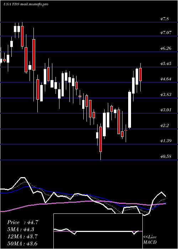Click the tall white candle rising from 42.2
This screenshot has height=249, width=178.
130,110
